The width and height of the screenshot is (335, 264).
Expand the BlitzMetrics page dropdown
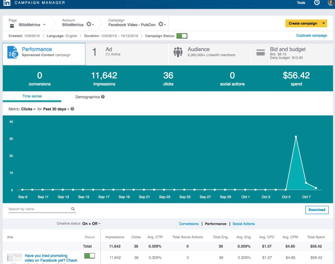click(44, 25)
